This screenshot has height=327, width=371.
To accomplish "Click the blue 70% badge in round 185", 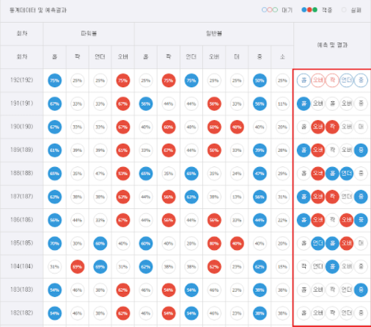I will (x=54, y=243).
